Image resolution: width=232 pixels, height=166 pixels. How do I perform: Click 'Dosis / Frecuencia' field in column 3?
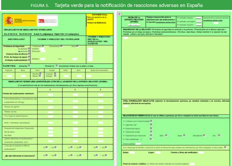pos(101,123)
